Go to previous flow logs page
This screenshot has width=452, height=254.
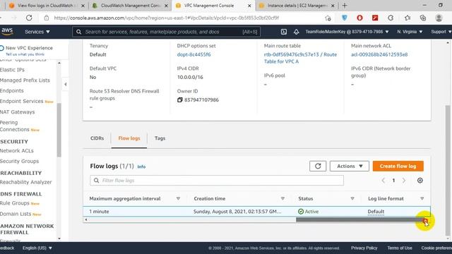coord(383,181)
